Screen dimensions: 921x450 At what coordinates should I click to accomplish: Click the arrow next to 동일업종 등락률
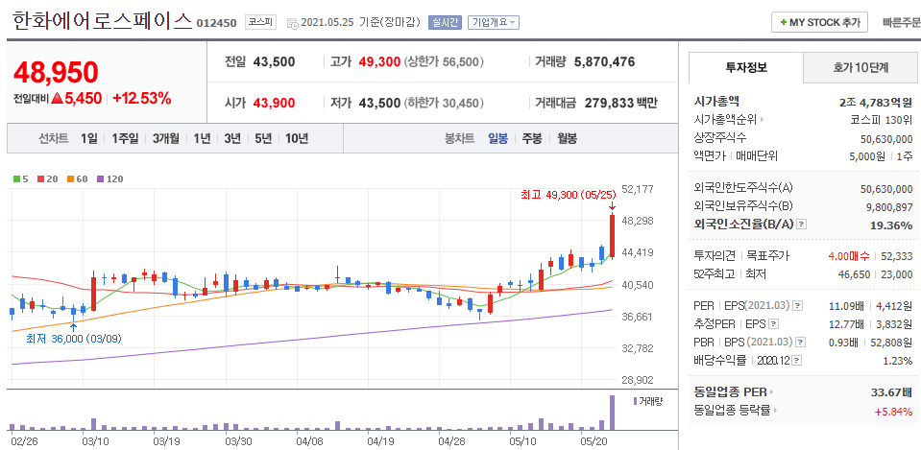(x=776, y=411)
